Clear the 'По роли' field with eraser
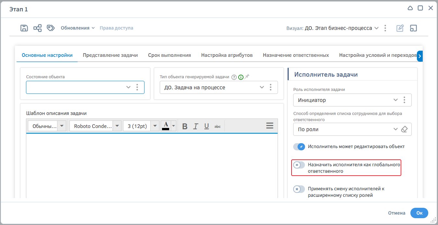Image resolution: width=438 pixels, height=225 pixels. click(x=404, y=129)
